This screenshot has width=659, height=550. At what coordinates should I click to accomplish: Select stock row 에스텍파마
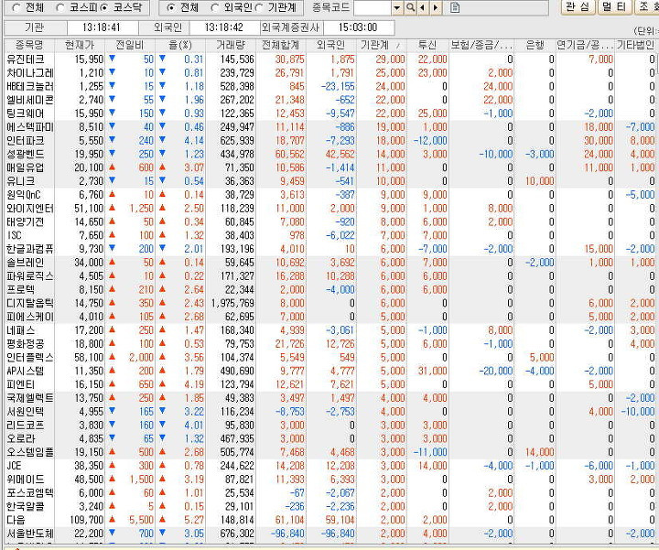[329, 127]
